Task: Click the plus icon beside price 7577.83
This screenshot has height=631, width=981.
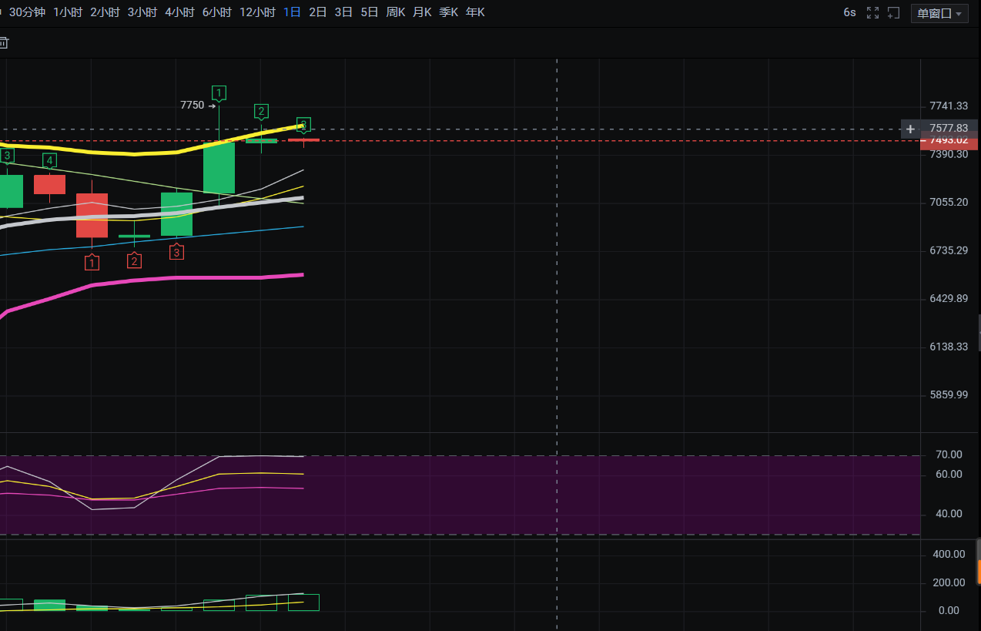Action: (x=910, y=129)
